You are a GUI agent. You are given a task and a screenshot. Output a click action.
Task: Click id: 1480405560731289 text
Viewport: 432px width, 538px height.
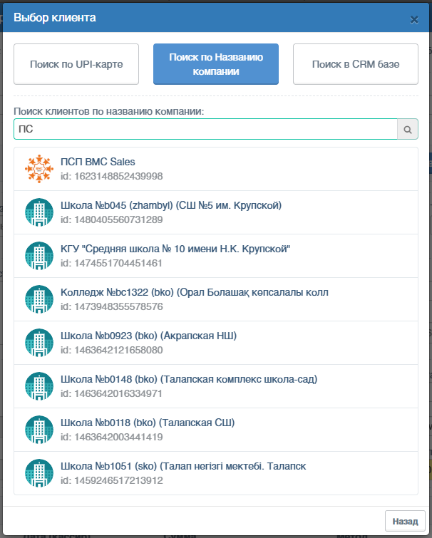[x=111, y=219]
